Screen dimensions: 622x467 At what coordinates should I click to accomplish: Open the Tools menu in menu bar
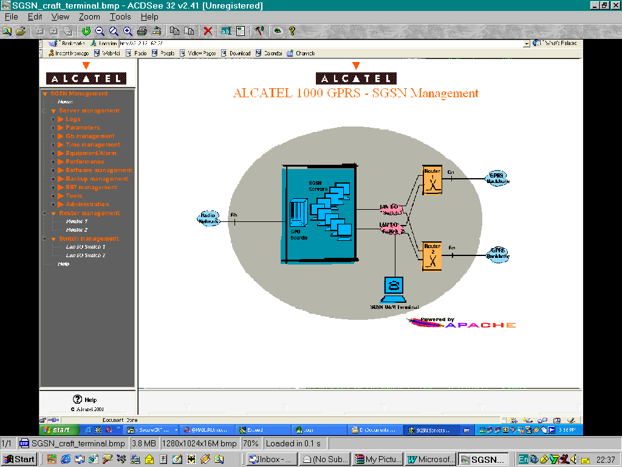(120, 17)
